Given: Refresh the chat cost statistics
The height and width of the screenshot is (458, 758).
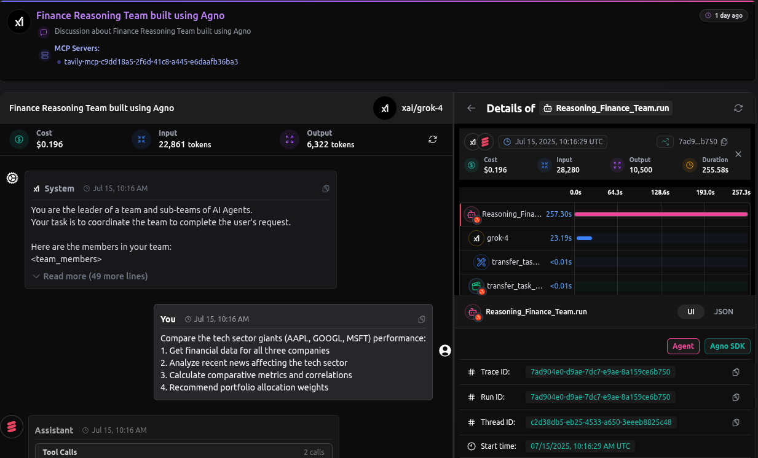Looking at the screenshot, I should click(x=433, y=139).
